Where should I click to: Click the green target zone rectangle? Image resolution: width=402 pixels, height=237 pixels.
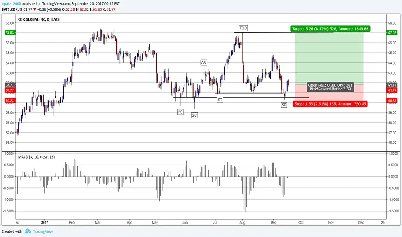[330, 59]
